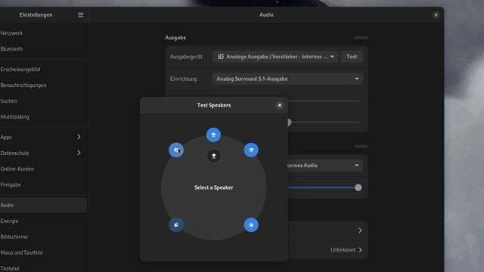This screenshot has height=272, width=484.
Task: Open the Maus und Tastfeld panel
Action: tap(43, 252)
